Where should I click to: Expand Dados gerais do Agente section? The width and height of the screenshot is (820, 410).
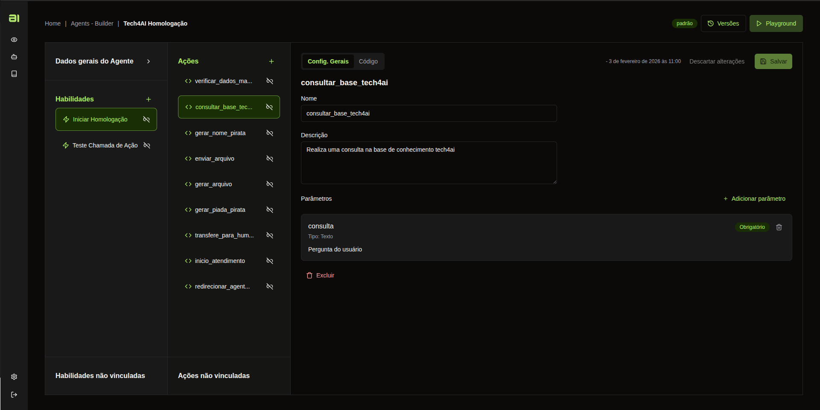click(149, 61)
